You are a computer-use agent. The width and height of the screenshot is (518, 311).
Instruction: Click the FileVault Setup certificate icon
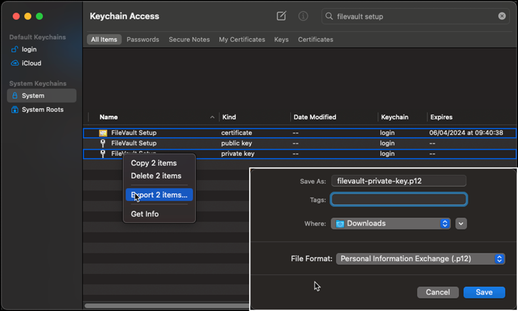click(x=103, y=133)
